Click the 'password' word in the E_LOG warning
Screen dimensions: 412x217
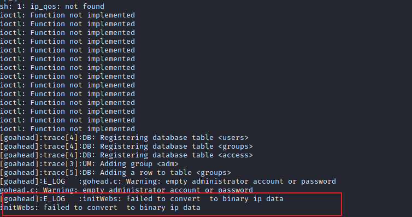319,181
